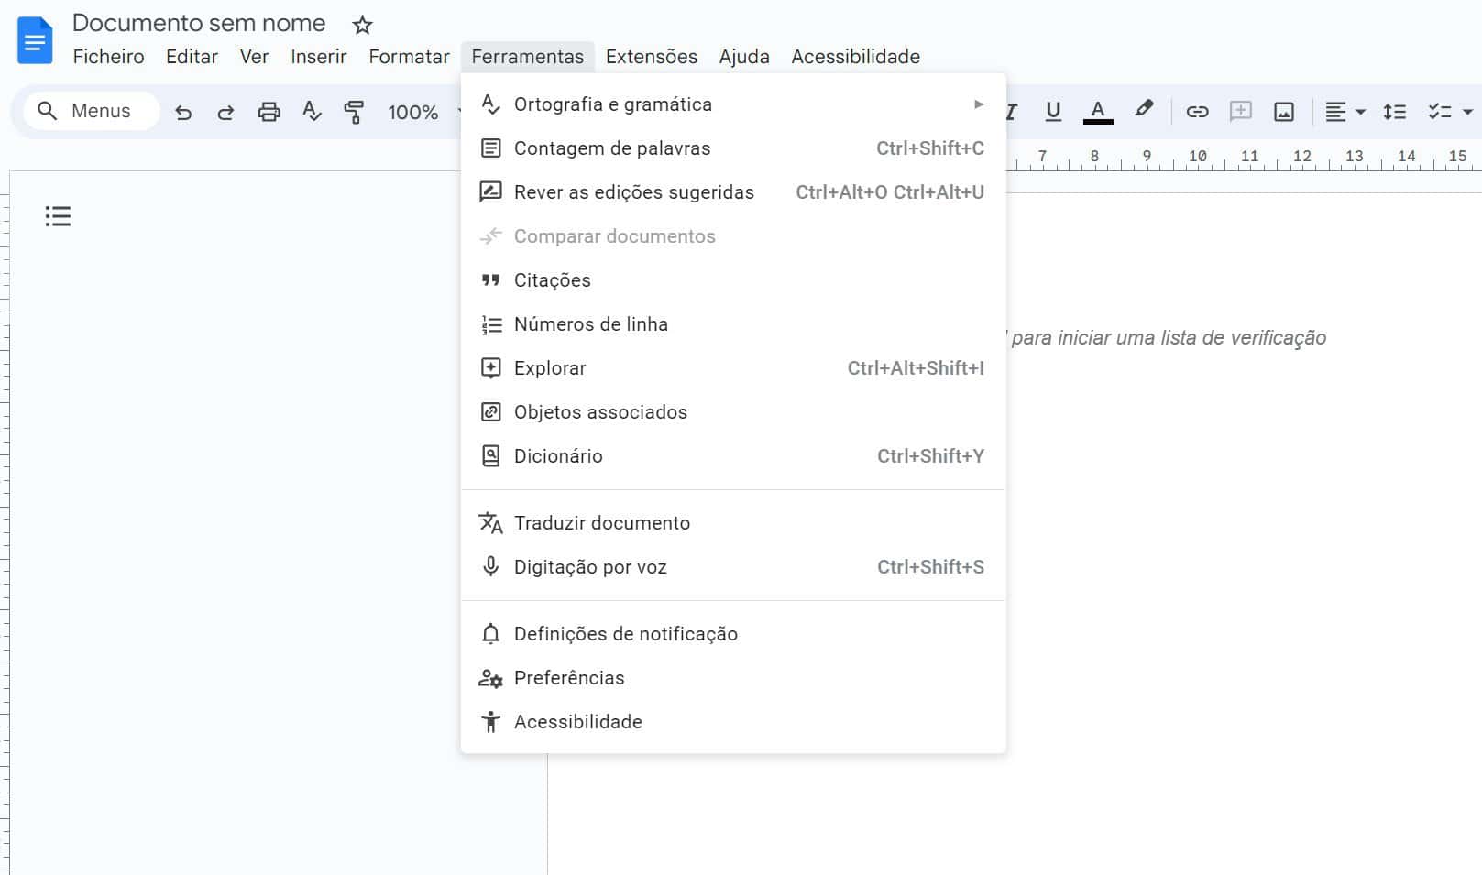
Task: Toggle underline formatting
Action: coord(1052,111)
